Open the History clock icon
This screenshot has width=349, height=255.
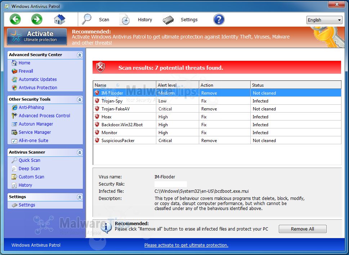(125, 20)
